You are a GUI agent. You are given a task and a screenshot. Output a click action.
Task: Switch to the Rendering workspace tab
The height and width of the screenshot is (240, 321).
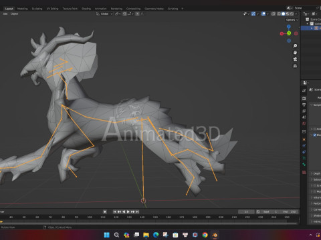[x=116, y=9]
